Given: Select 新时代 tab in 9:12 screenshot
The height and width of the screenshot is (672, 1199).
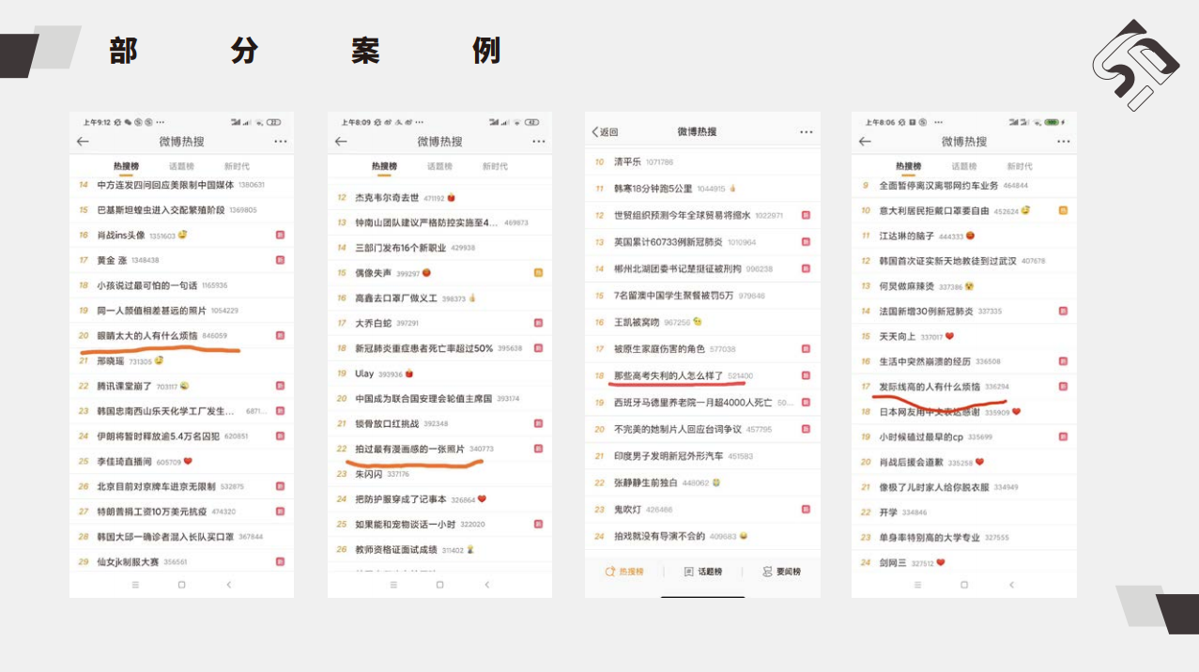Looking at the screenshot, I should point(237,166).
